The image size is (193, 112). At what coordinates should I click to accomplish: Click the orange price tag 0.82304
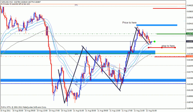(x=190, y=56)
